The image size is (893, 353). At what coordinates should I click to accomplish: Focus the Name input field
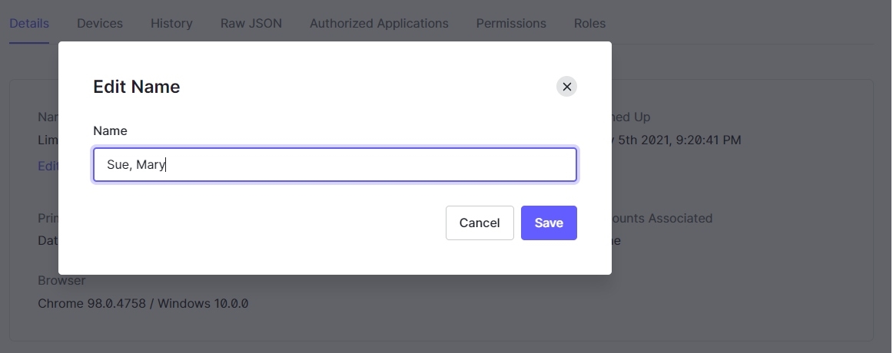(335, 165)
